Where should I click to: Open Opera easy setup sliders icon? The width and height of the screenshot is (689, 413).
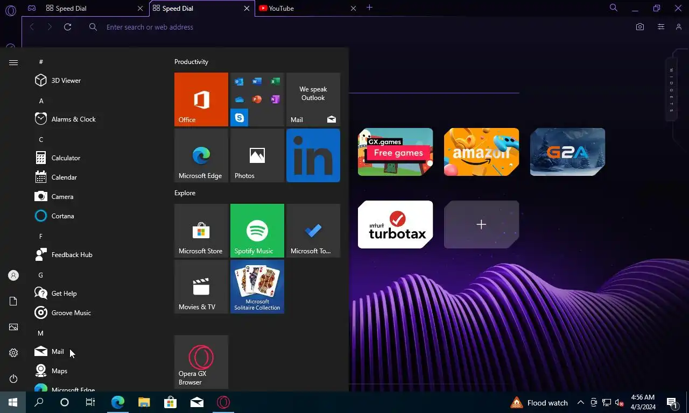(660, 27)
